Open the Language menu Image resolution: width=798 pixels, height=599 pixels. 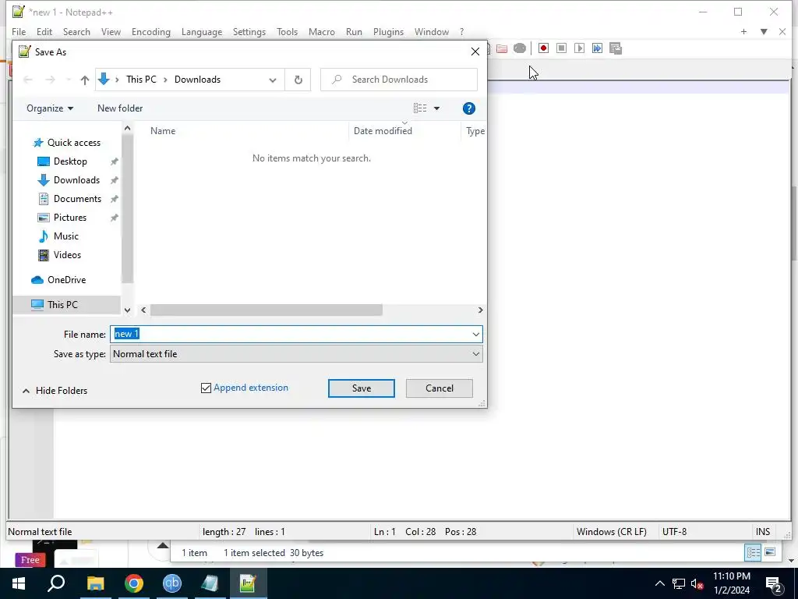(x=202, y=31)
